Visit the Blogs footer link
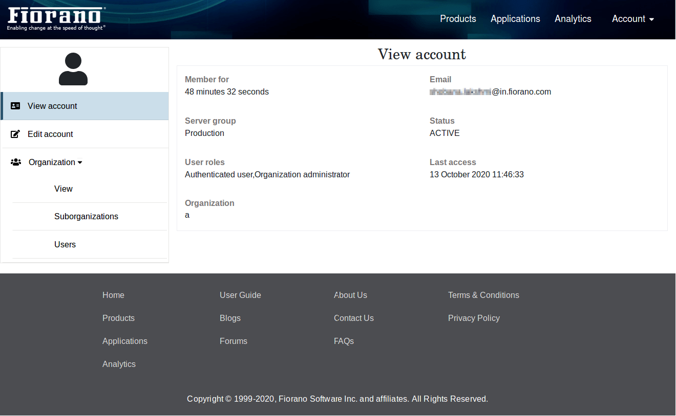This screenshot has width=676, height=416. 230,318
